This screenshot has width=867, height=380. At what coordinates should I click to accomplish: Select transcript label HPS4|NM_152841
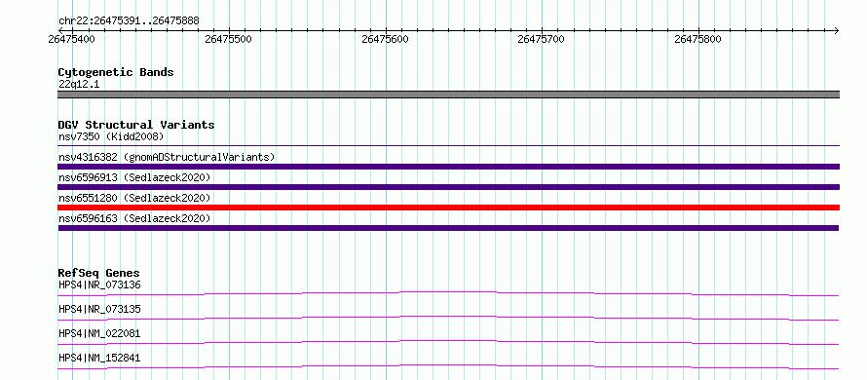pos(99,358)
